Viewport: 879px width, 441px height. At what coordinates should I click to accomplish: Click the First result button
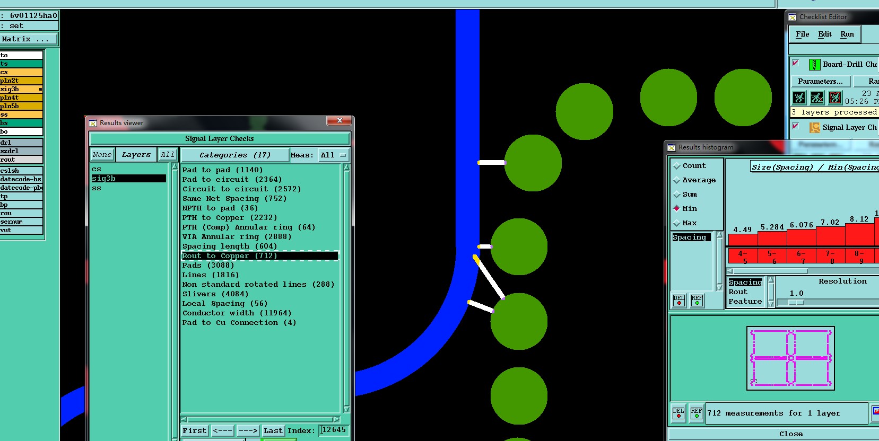pyautogui.click(x=195, y=431)
